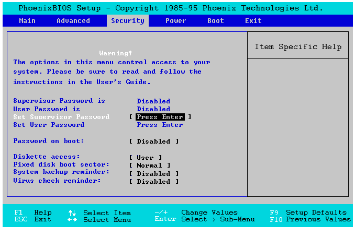Click the F10 Previous Values key hint

tap(310, 220)
